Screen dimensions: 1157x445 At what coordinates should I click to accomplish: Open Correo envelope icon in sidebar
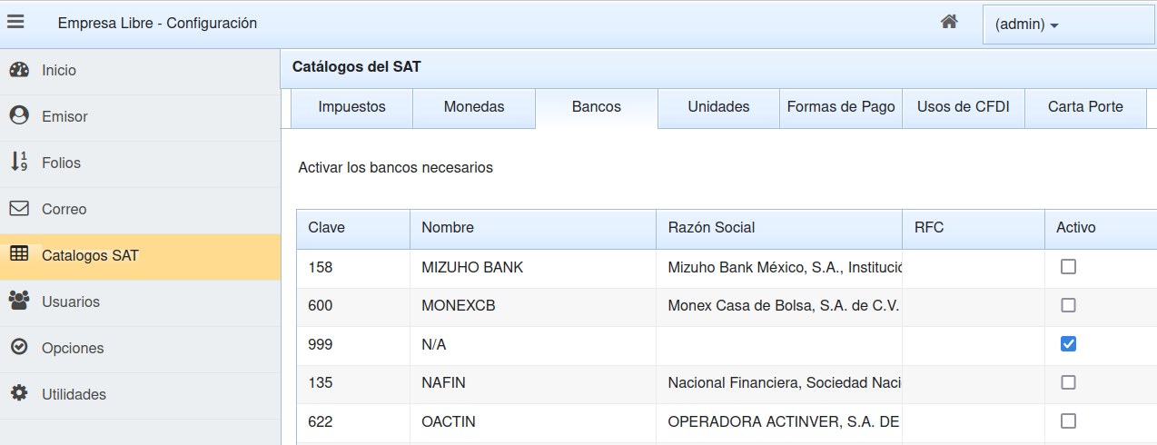[19, 209]
